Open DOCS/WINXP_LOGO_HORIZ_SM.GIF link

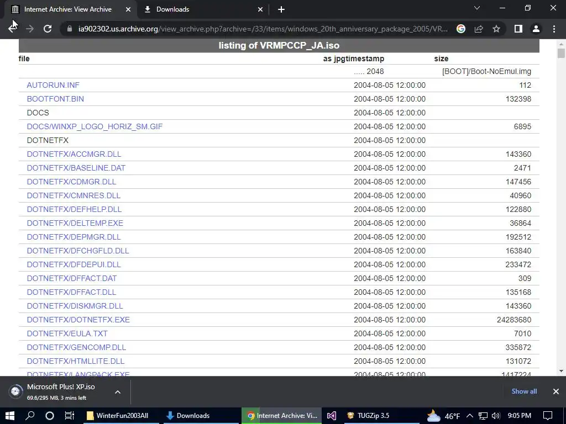(95, 126)
